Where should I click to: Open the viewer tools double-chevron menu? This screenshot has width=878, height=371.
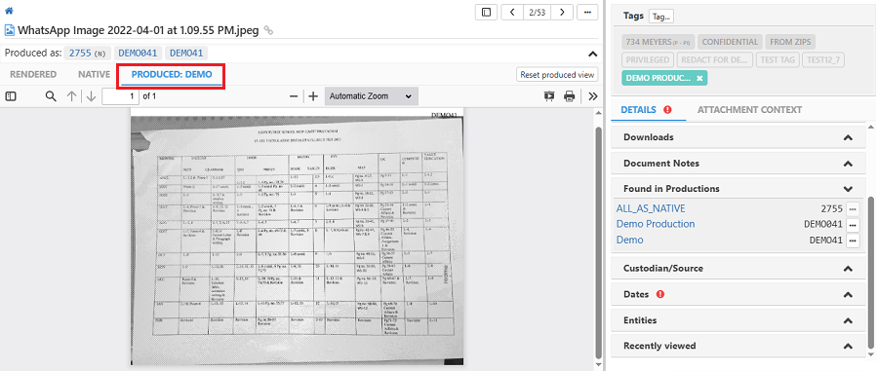coord(593,96)
